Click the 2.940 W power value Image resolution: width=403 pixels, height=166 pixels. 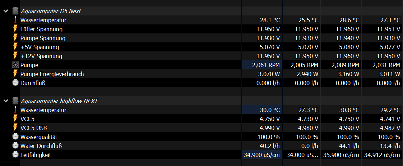307,74
